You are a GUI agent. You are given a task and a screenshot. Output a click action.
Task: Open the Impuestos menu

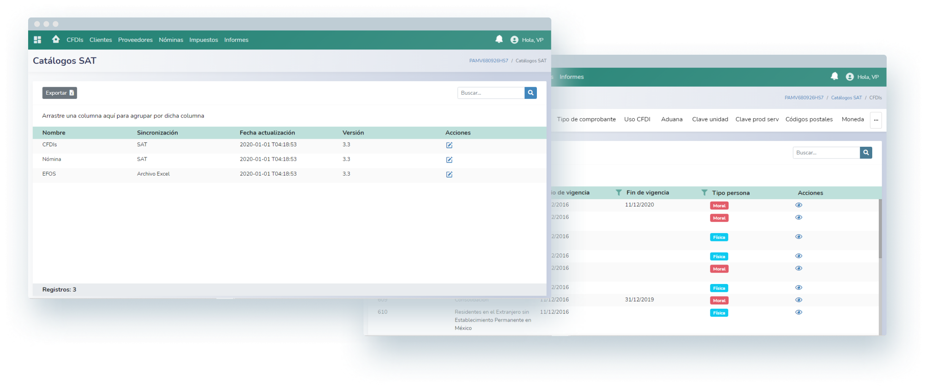[x=204, y=40]
